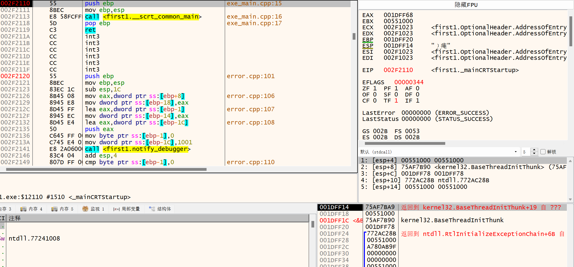Viewport: 574px width, 267px height.
Task: Click the EIP register value 002F2110
Action: coord(398,70)
